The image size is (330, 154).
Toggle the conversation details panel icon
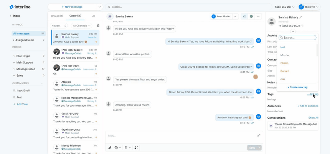point(244,16)
